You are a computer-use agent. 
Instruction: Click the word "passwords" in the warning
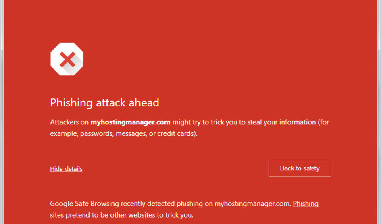pyautogui.click(x=97, y=134)
